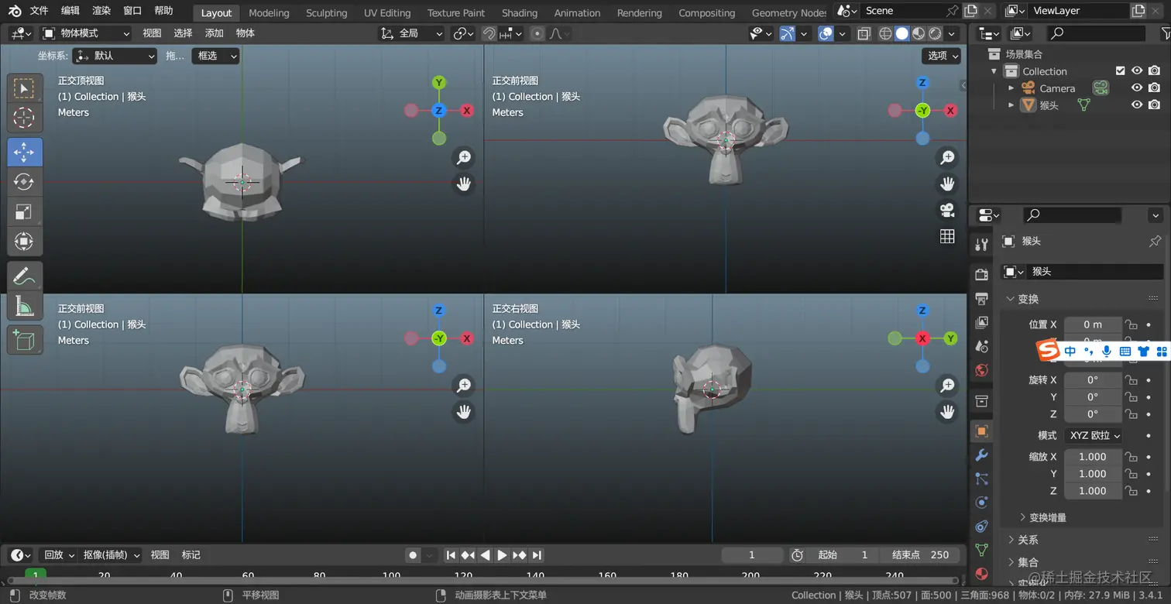Open the 编辑 menu
The width and height of the screenshot is (1171, 604).
[70, 11]
